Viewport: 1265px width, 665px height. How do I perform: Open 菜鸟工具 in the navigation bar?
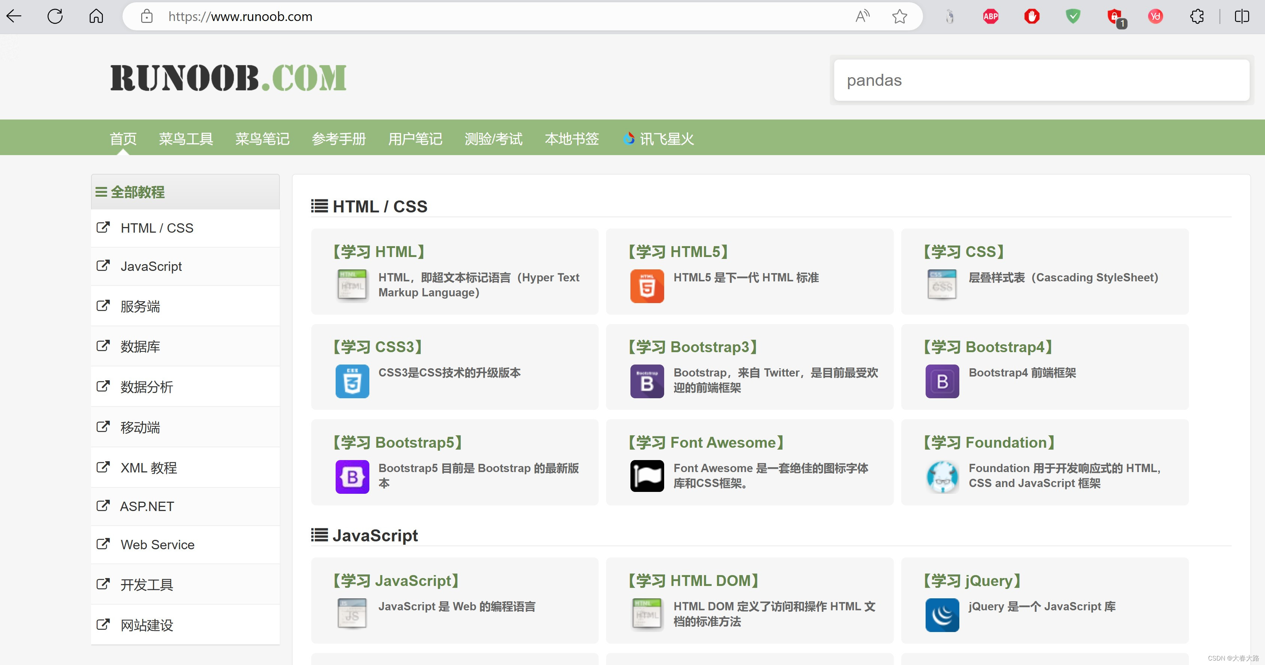pos(186,139)
